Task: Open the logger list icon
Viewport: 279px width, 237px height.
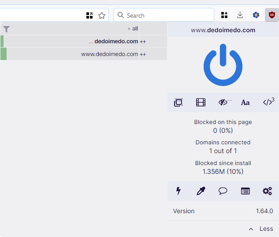Action: point(245,191)
